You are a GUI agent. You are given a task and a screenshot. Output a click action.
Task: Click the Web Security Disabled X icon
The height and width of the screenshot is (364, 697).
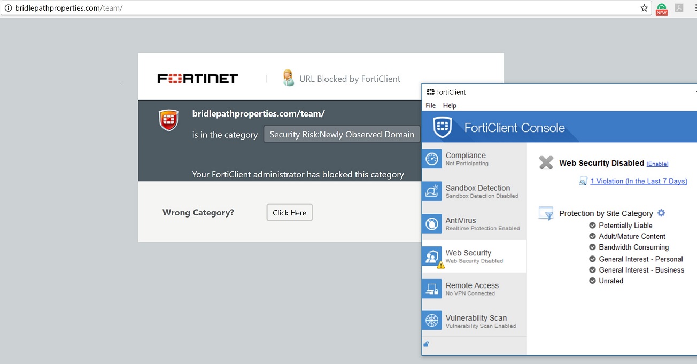click(x=546, y=162)
